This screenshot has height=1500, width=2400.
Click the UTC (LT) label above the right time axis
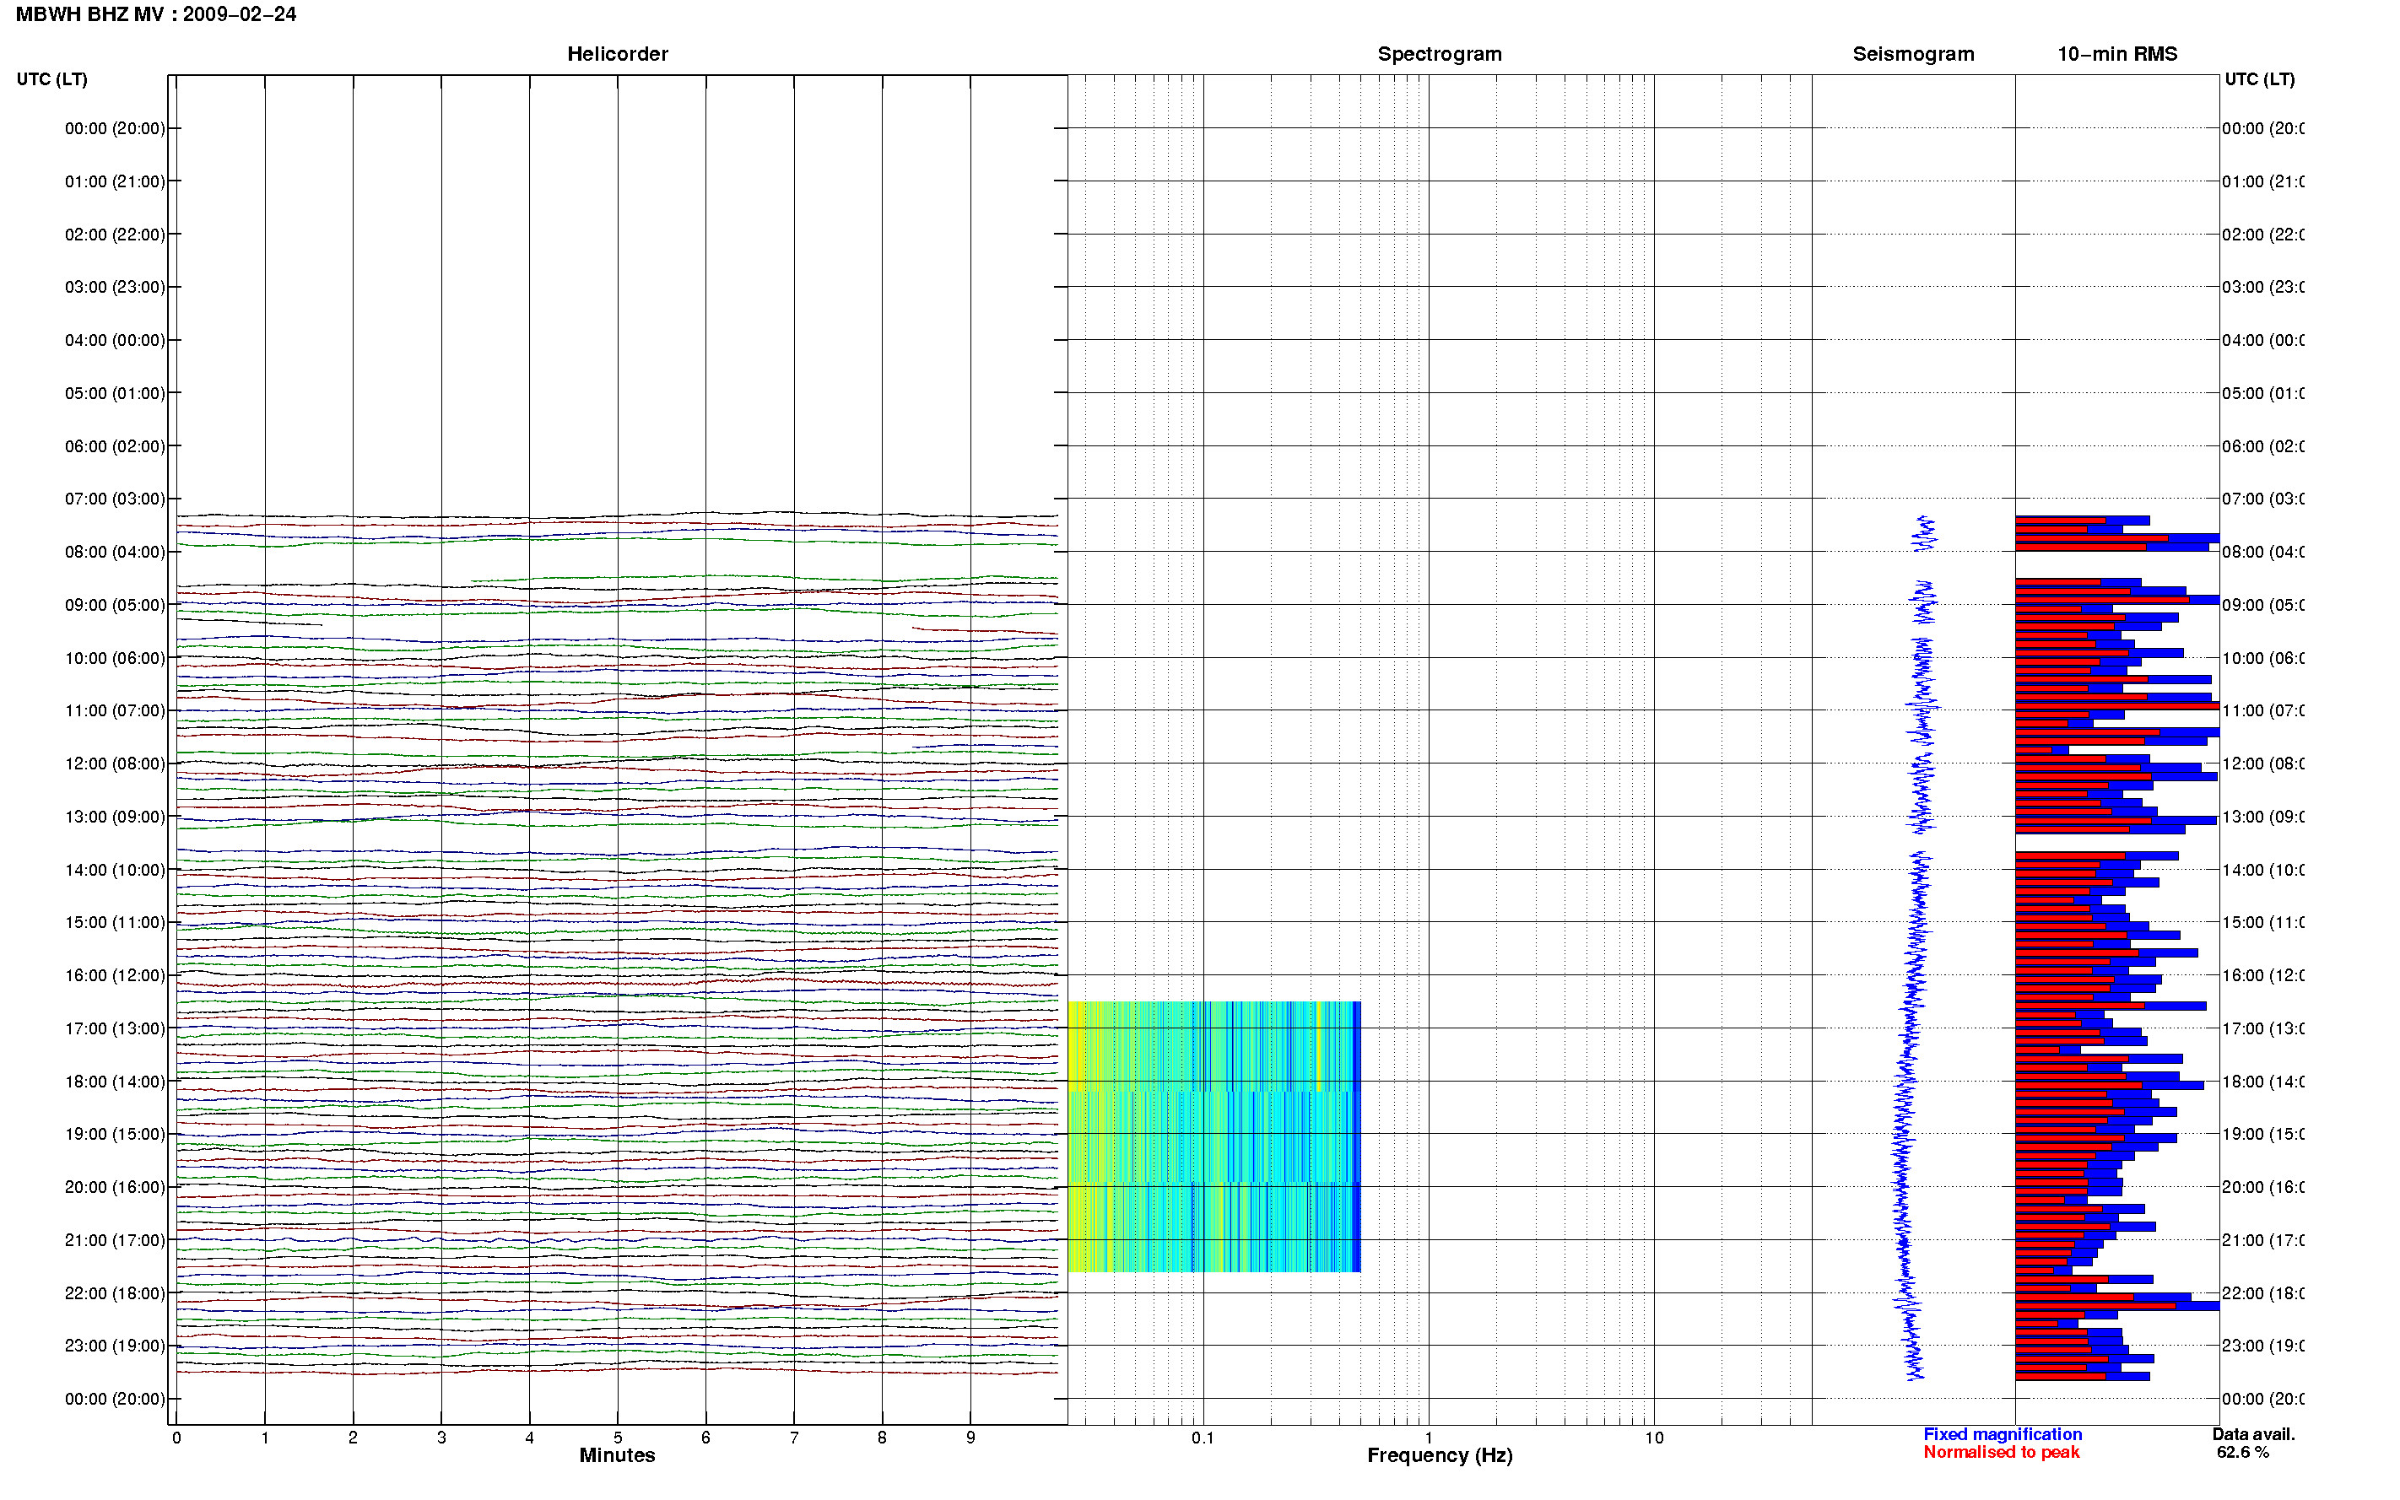pyautogui.click(x=2259, y=78)
